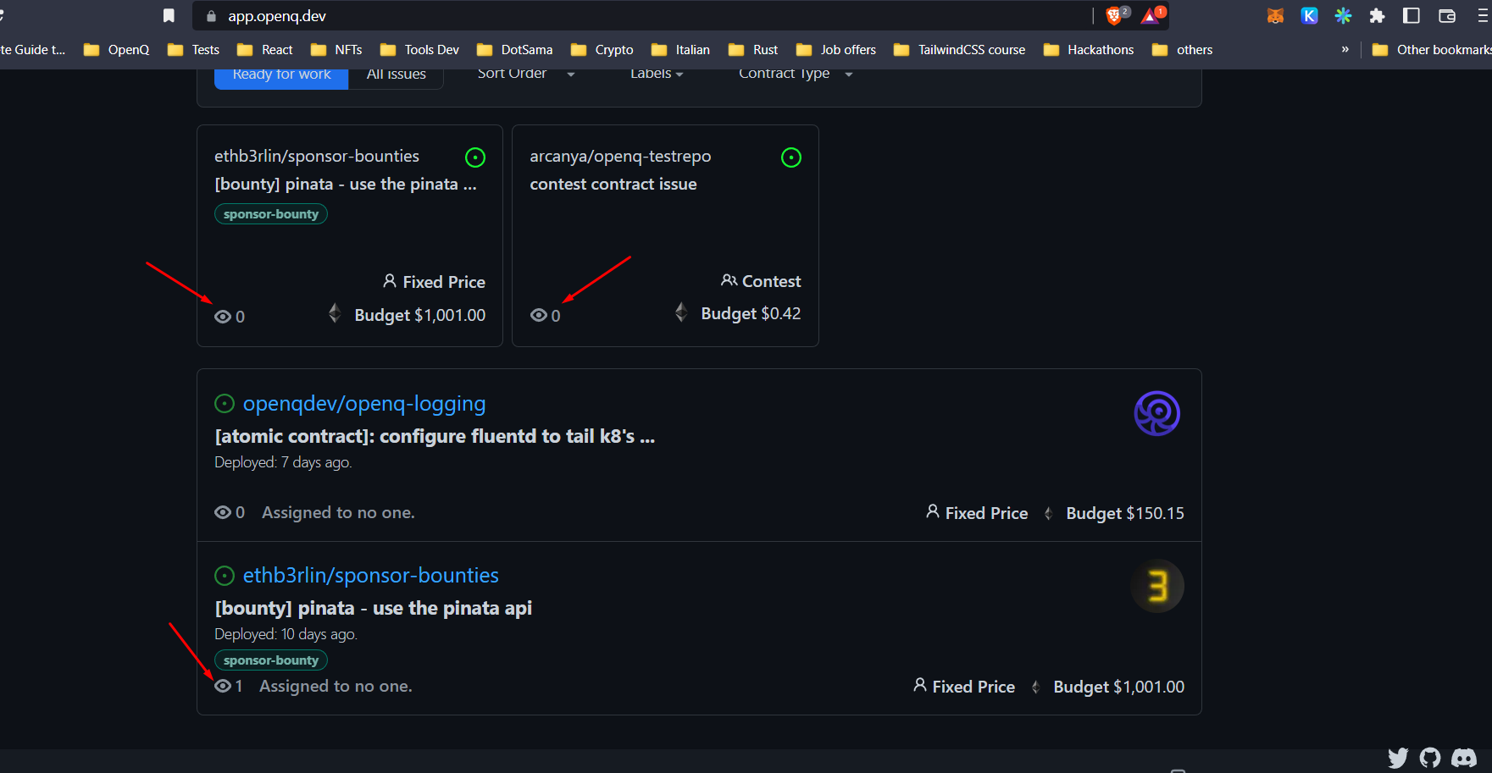
Task: Click the blue K extension icon
Action: coord(1309,16)
